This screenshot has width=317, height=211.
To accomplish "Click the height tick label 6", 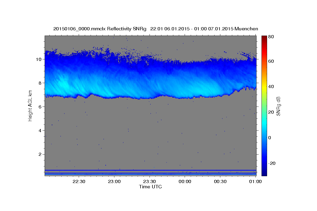I will point(41,107).
